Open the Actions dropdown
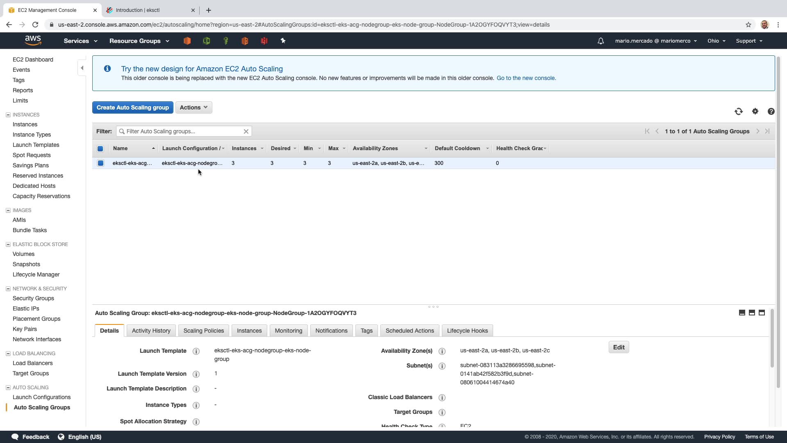Screen dimensions: 787x443 (x=193, y=107)
